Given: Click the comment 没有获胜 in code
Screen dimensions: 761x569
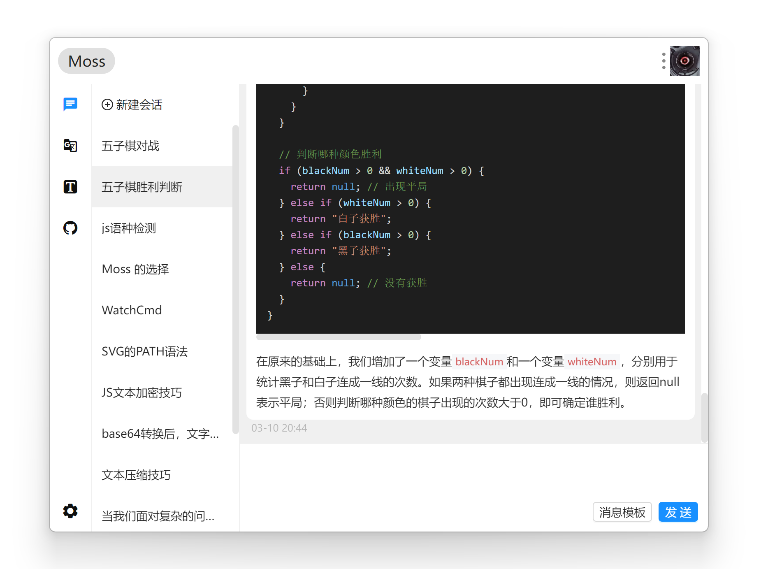Looking at the screenshot, I should 397,283.
